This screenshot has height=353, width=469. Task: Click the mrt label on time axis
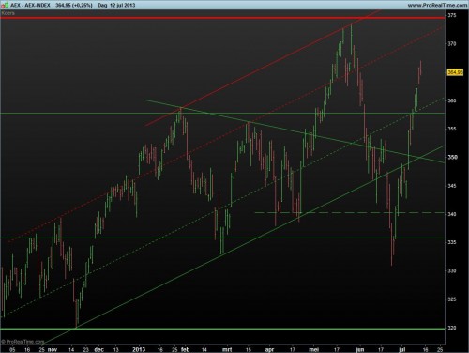227,349
